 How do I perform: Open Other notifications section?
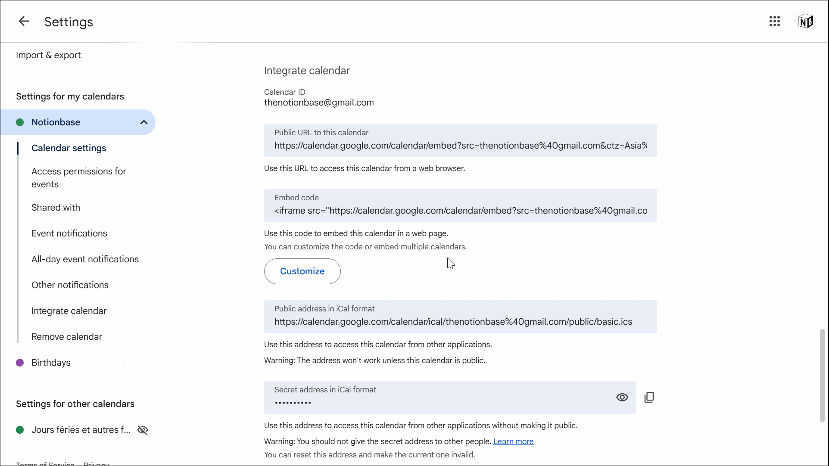point(70,285)
